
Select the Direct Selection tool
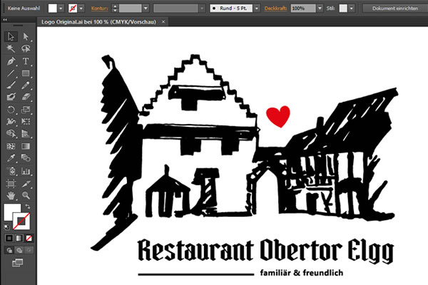tap(26, 36)
